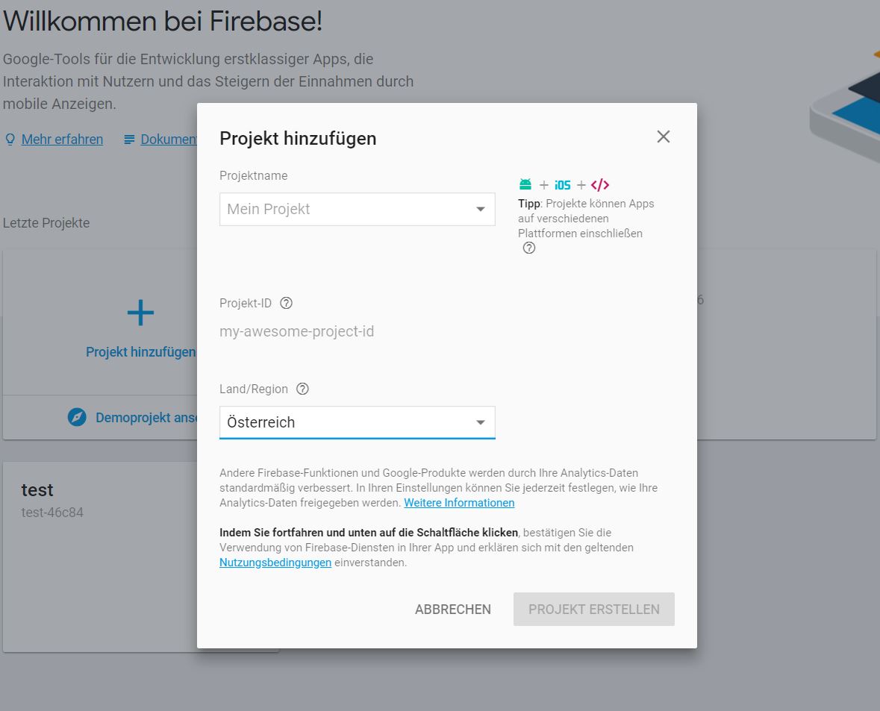Focus the Mein Projekt name field
Viewport: 880px width, 711px height.
click(x=357, y=209)
